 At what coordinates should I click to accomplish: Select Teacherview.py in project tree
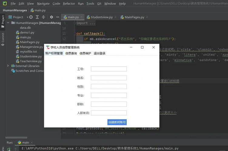click(29, 61)
